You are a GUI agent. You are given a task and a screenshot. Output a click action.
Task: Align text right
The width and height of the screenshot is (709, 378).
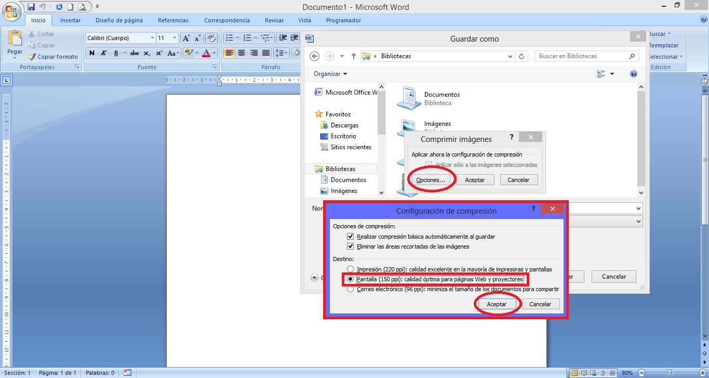[254, 53]
